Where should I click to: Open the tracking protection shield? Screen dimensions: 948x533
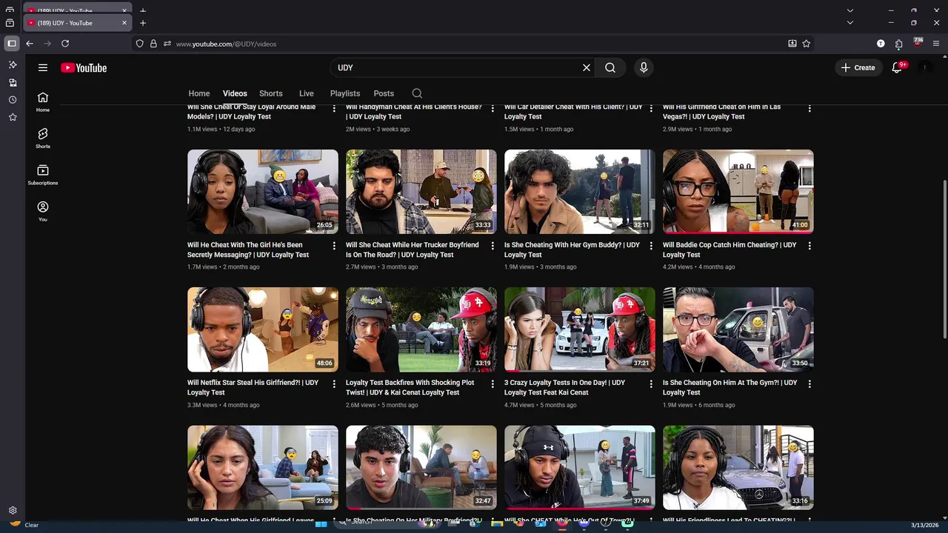[139, 44]
